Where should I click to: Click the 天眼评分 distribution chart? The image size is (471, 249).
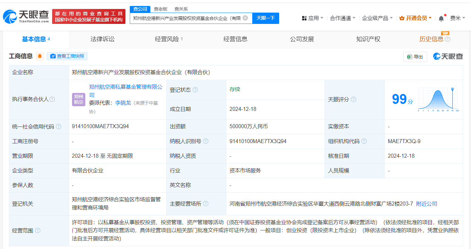tap(438, 99)
